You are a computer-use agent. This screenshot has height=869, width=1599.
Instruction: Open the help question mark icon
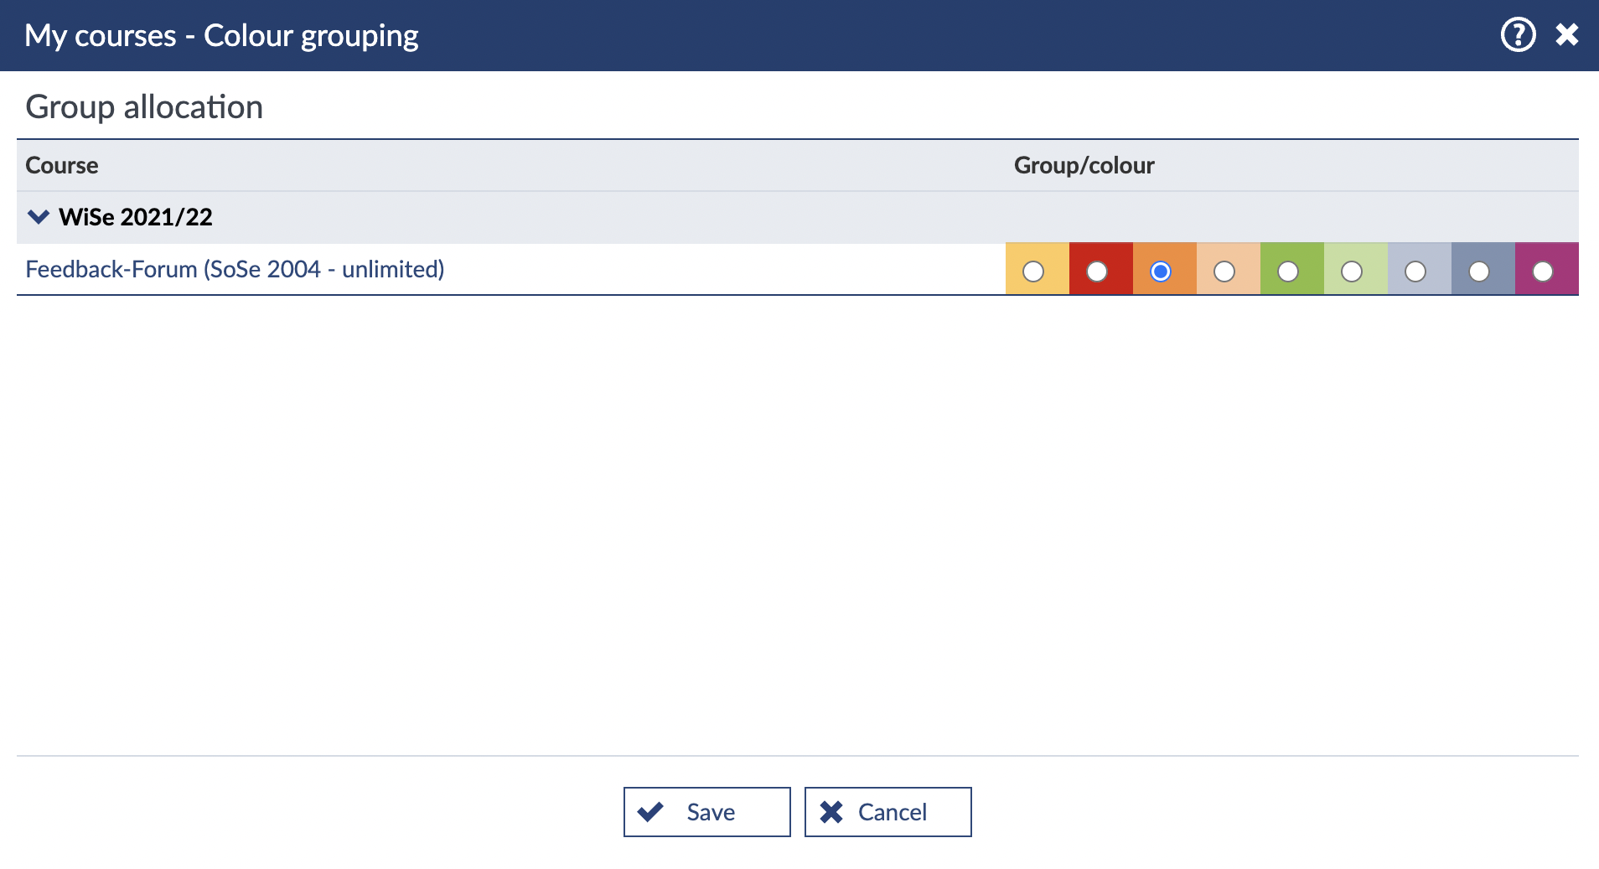pyautogui.click(x=1517, y=35)
